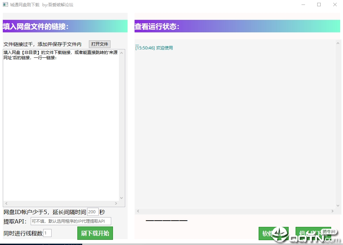
Task: Click the links box down scroll arrow
Action: click(122, 198)
